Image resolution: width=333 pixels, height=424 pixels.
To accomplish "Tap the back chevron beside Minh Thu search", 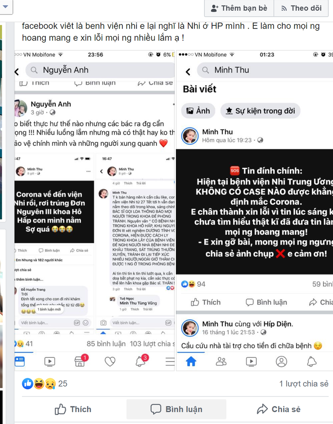I will (188, 71).
